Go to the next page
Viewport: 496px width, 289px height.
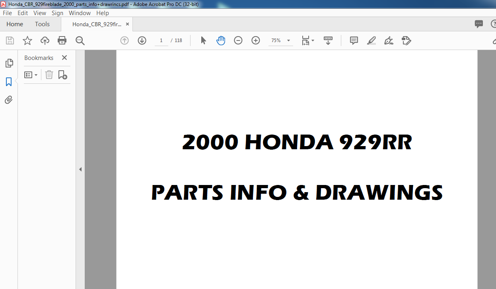[x=142, y=40]
